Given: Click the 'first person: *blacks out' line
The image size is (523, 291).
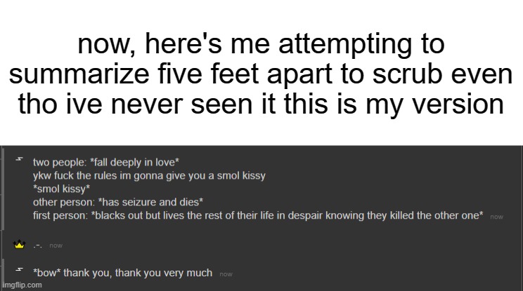Looking at the screenshot, I should 258,215.
